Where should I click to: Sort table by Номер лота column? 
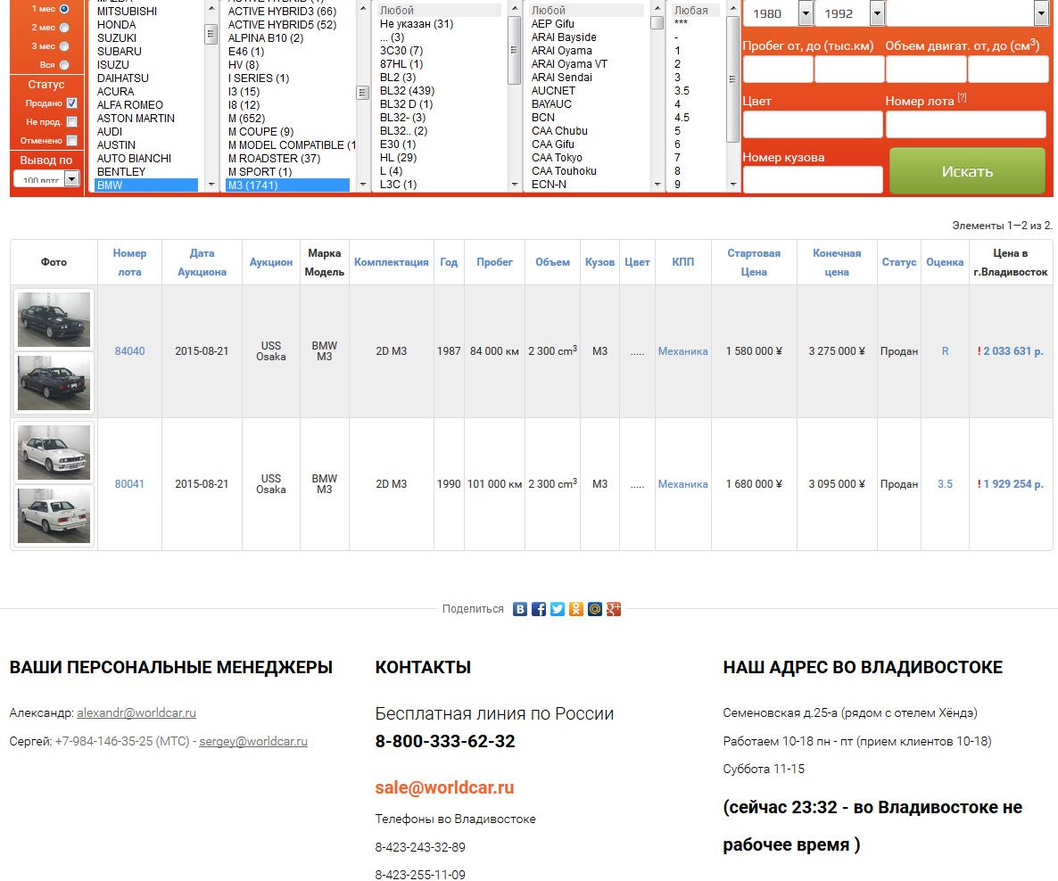click(129, 262)
